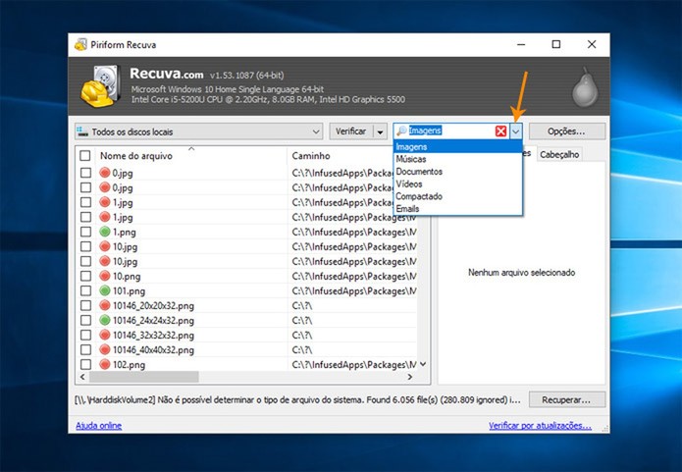Open the Ajuda online link

click(99, 426)
